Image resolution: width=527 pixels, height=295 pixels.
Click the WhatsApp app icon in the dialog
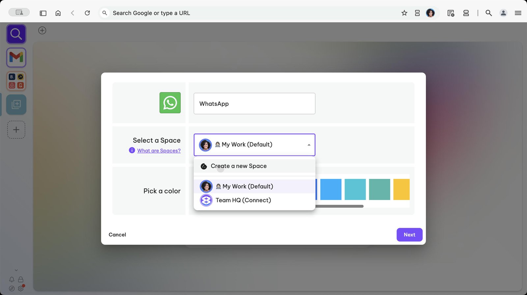(170, 103)
